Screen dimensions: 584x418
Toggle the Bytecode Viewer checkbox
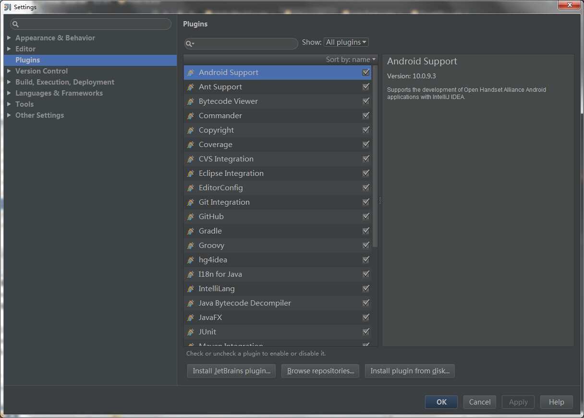[366, 101]
